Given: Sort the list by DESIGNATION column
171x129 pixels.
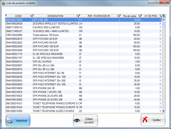Looking at the screenshot, I should [55, 16].
